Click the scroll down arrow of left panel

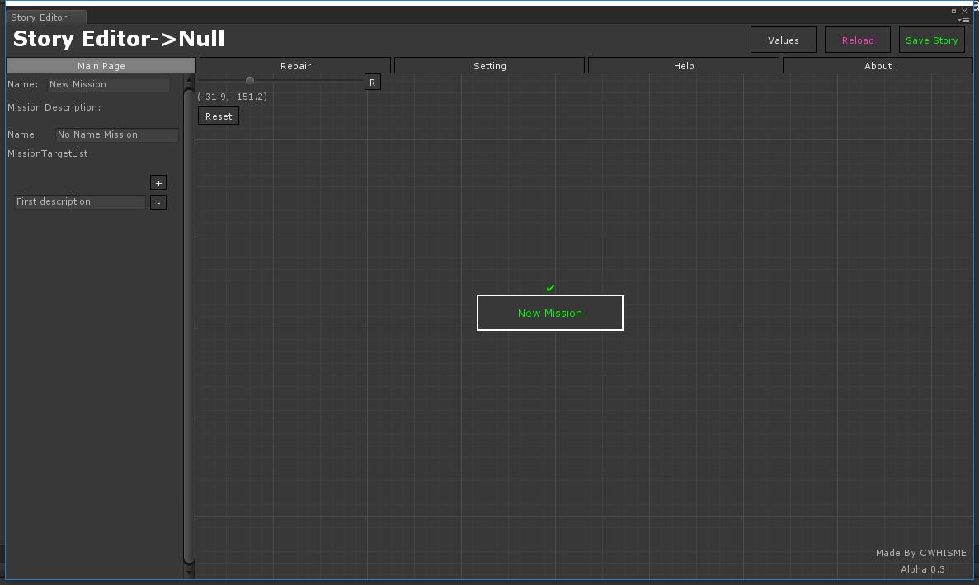(189, 571)
